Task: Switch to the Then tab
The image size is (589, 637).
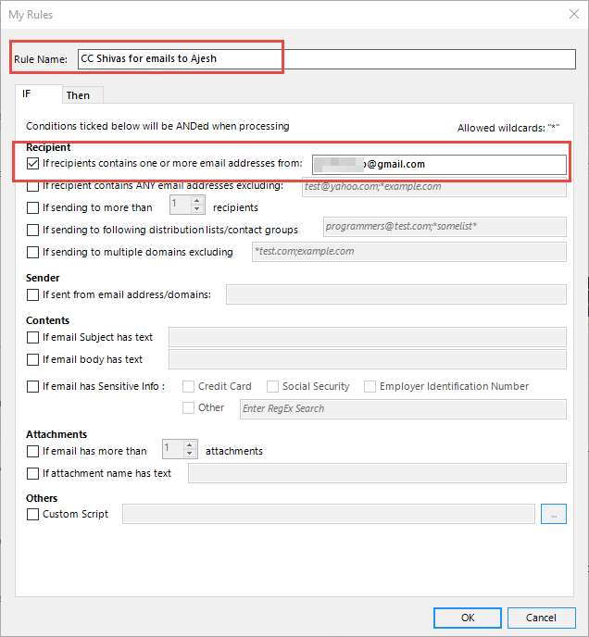Action: click(x=78, y=95)
